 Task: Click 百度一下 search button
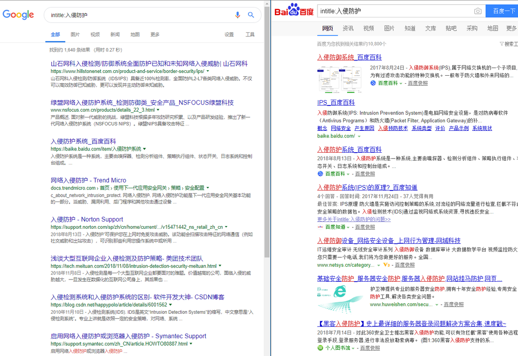[x=502, y=11]
